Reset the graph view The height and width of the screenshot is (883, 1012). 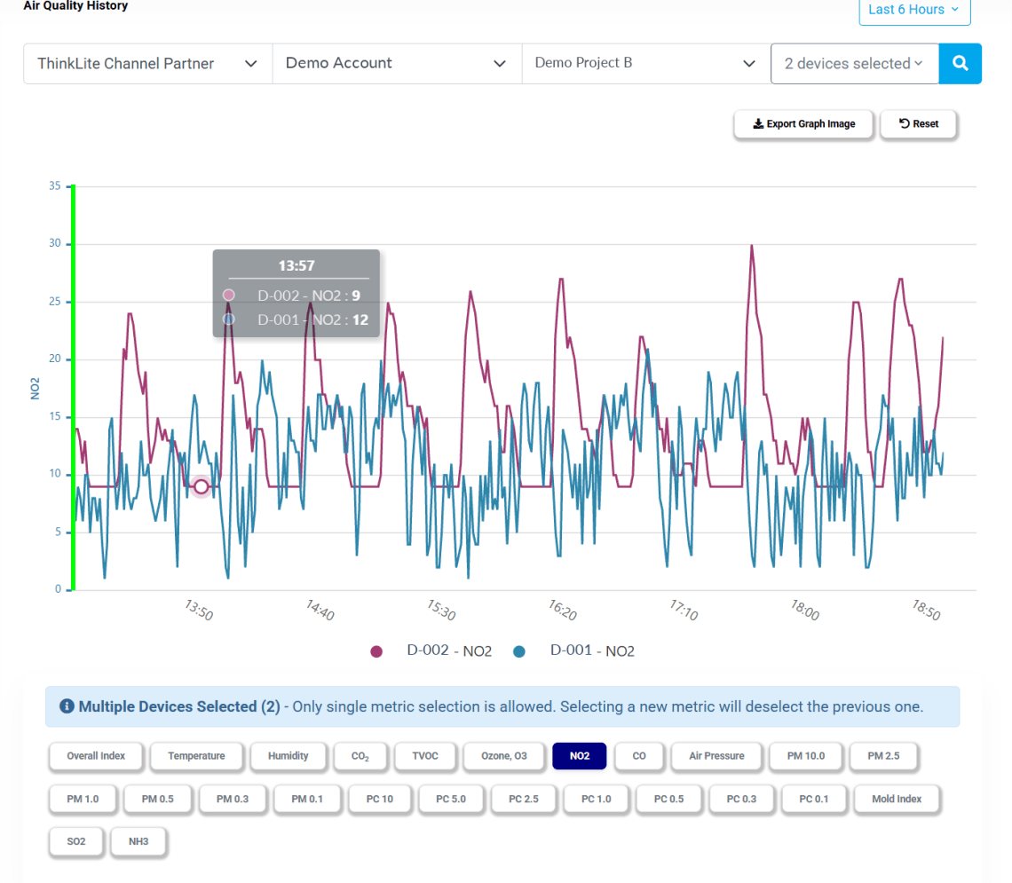[919, 124]
